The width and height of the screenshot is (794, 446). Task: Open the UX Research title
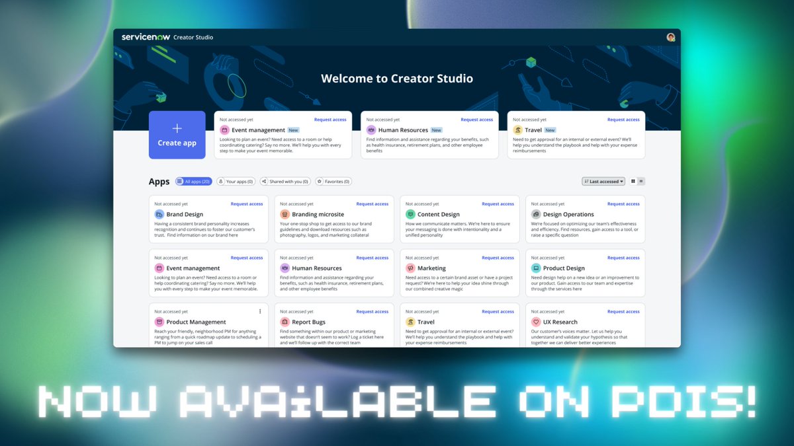(x=560, y=322)
